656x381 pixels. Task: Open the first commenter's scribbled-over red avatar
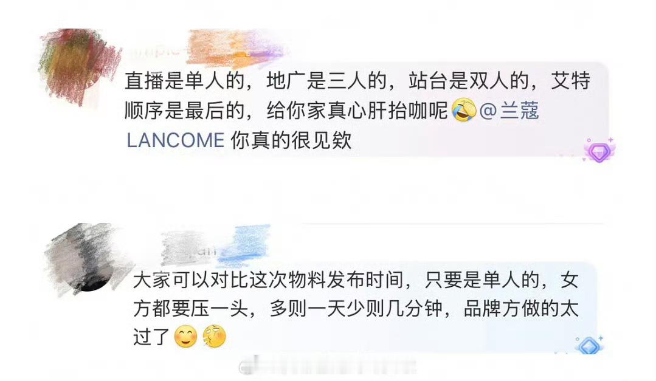78,66
